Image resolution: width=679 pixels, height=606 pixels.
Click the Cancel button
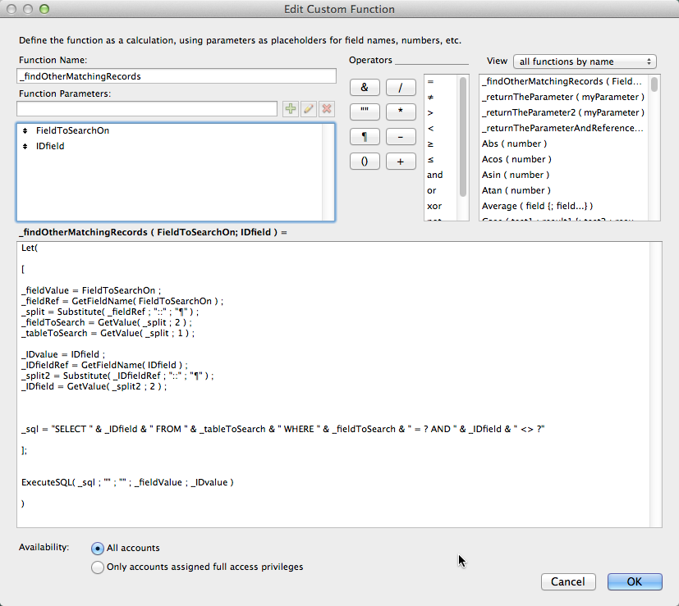pos(567,581)
